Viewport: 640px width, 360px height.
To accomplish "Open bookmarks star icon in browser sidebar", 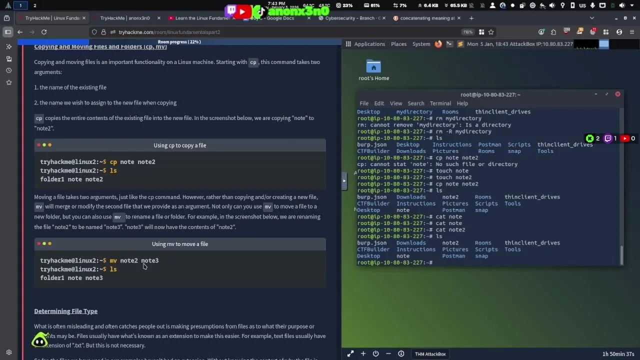I will 8,82.
